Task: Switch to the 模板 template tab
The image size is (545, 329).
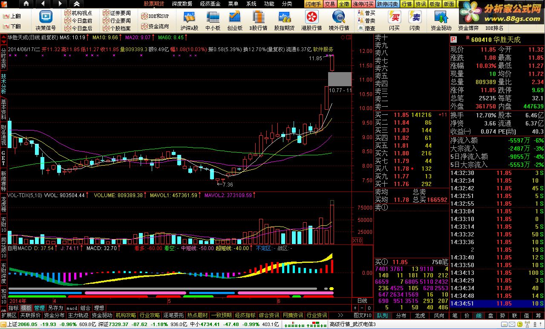Action: [x=26, y=308]
